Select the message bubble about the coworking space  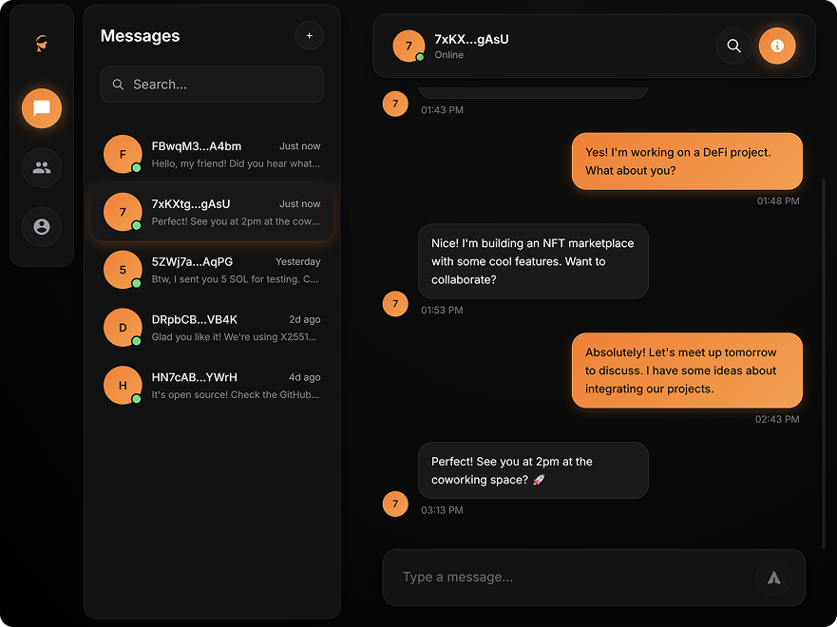533,470
